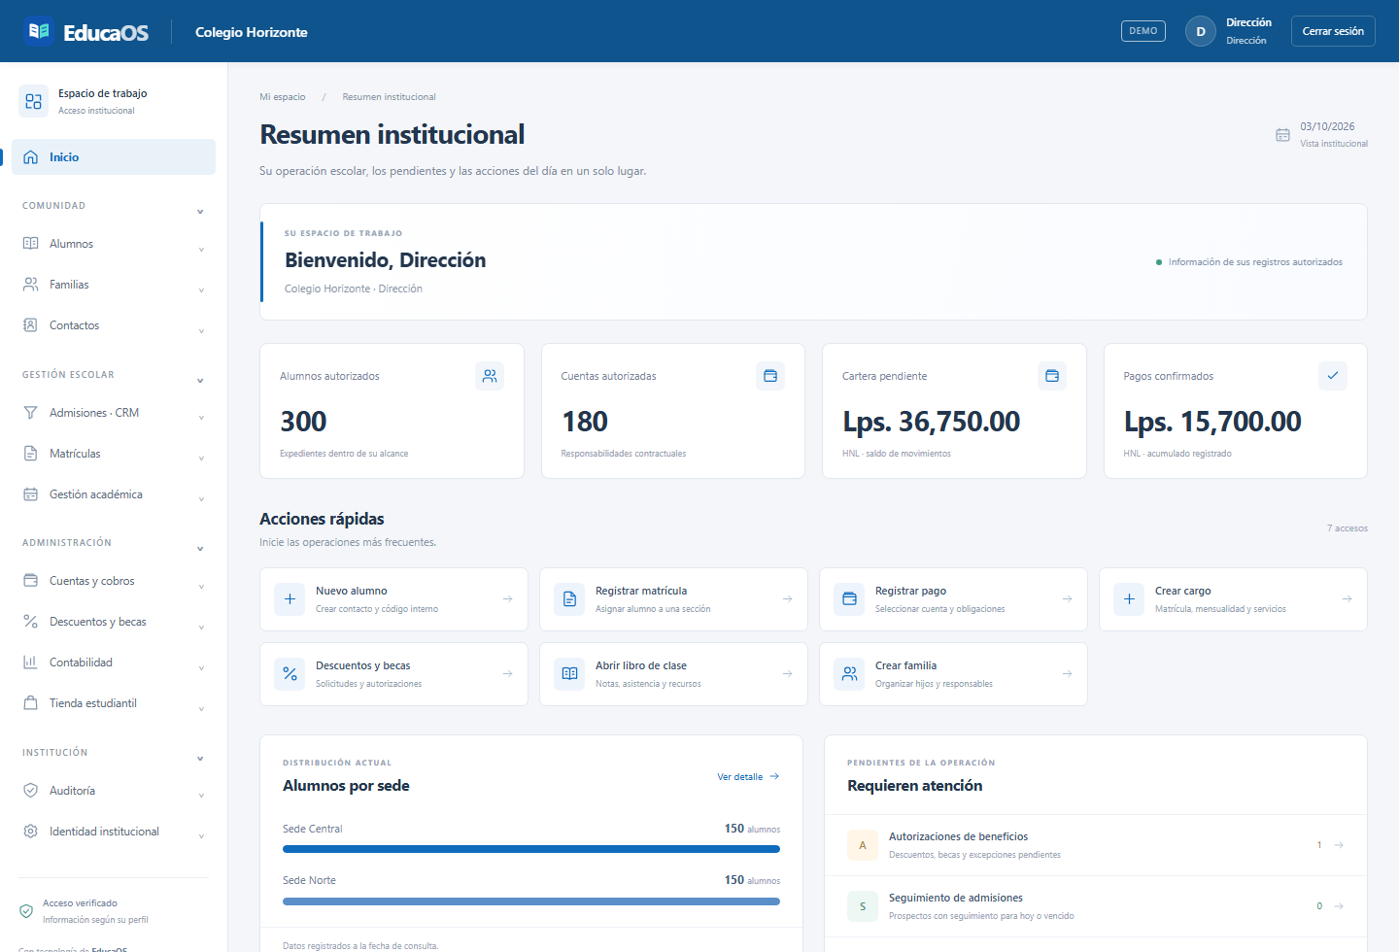Screen dimensions: 1399x952
Task: Click the Cerrar sesión button
Action: [x=1333, y=31]
